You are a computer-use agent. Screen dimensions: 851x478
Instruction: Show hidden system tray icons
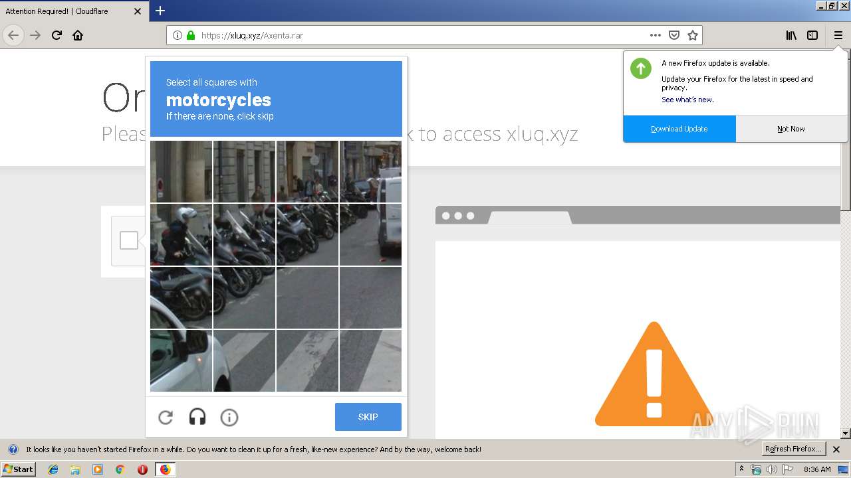click(x=741, y=469)
